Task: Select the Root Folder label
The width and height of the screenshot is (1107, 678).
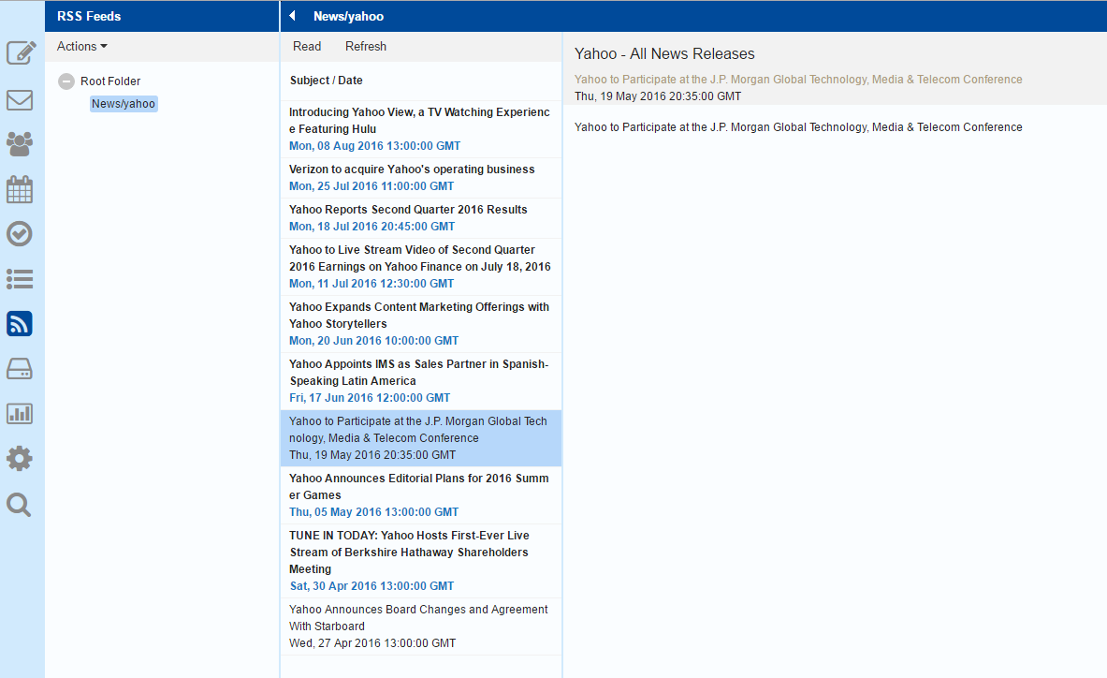Action: point(110,81)
